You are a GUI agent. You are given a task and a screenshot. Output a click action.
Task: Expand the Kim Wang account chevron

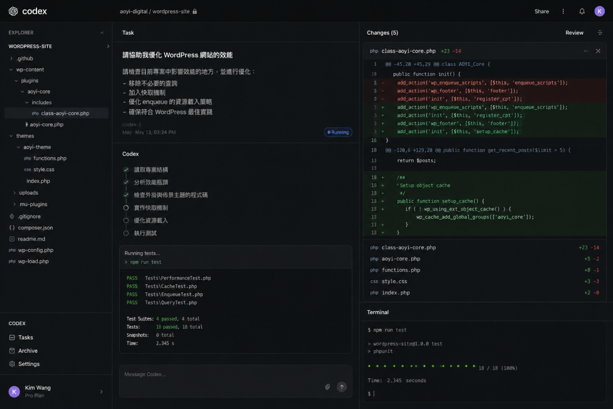pyautogui.click(x=101, y=392)
